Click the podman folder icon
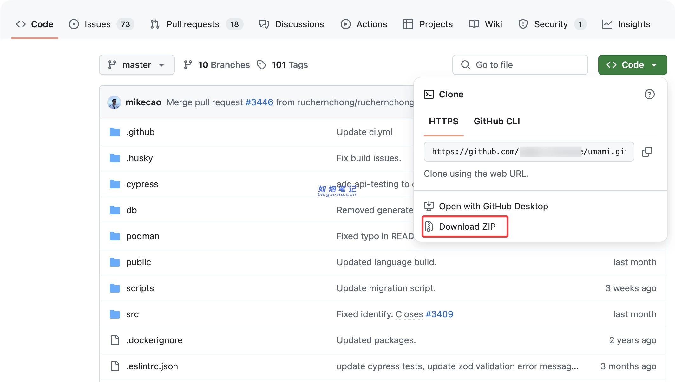675x382 pixels. (x=115, y=236)
